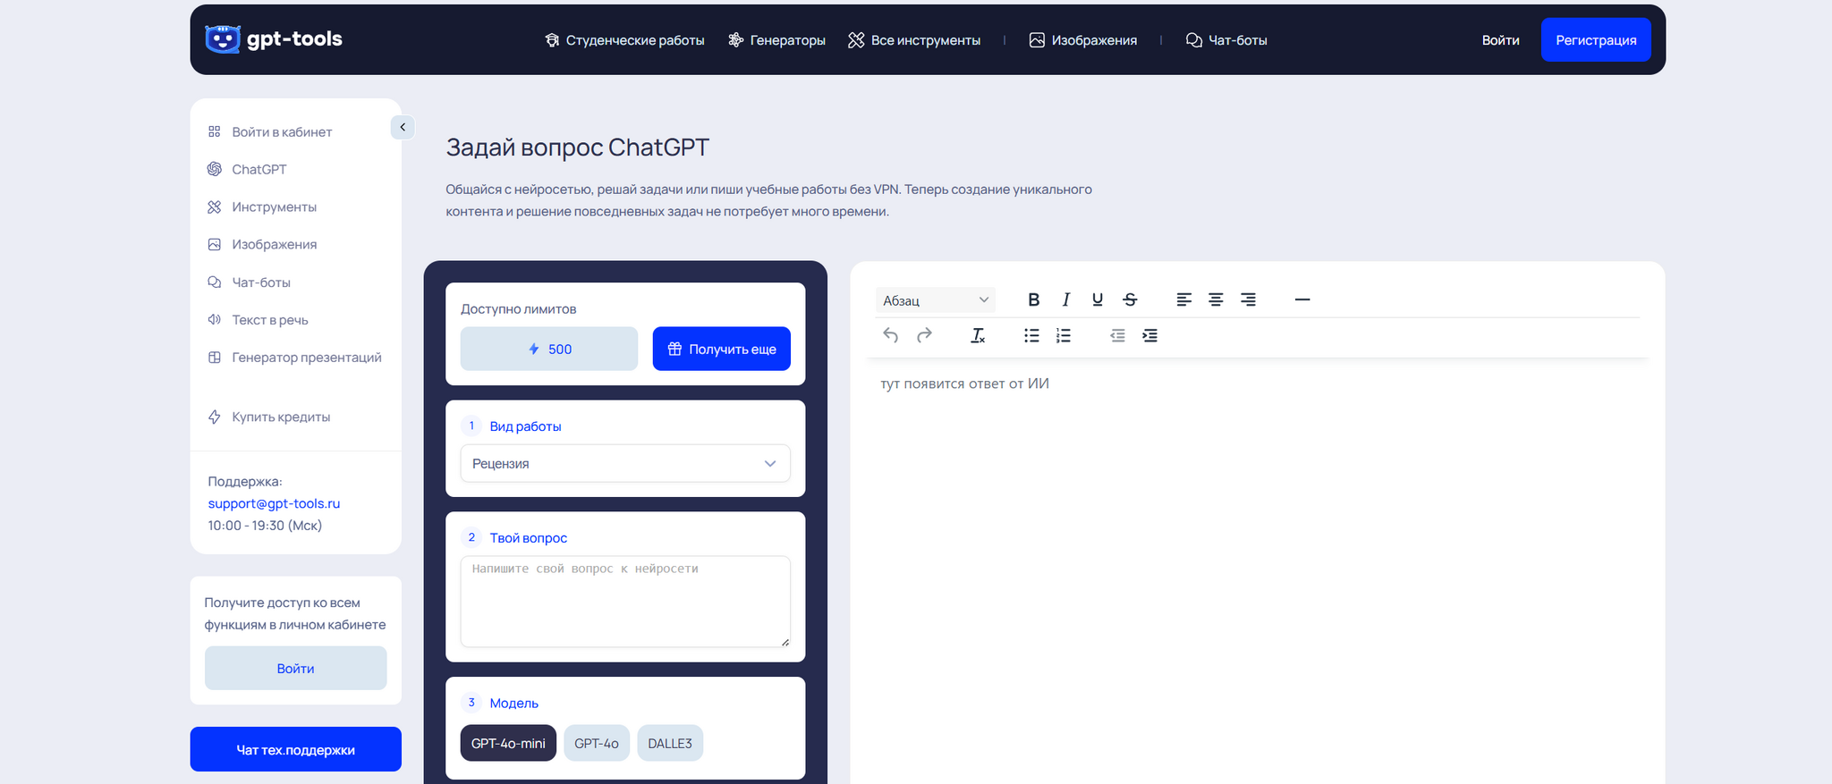This screenshot has width=1832, height=784.
Task: Clear text formatting icon
Action: point(978,335)
